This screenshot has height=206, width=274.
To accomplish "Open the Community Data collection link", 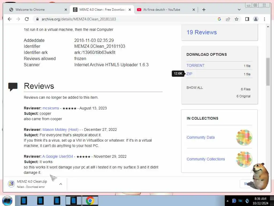I will [x=200, y=137].
